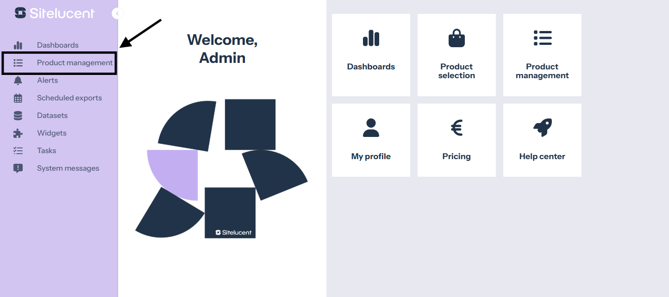Image resolution: width=669 pixels, height=297 pixels.
Task: Click the System messages exclamation icon
Action: point(18,168)
